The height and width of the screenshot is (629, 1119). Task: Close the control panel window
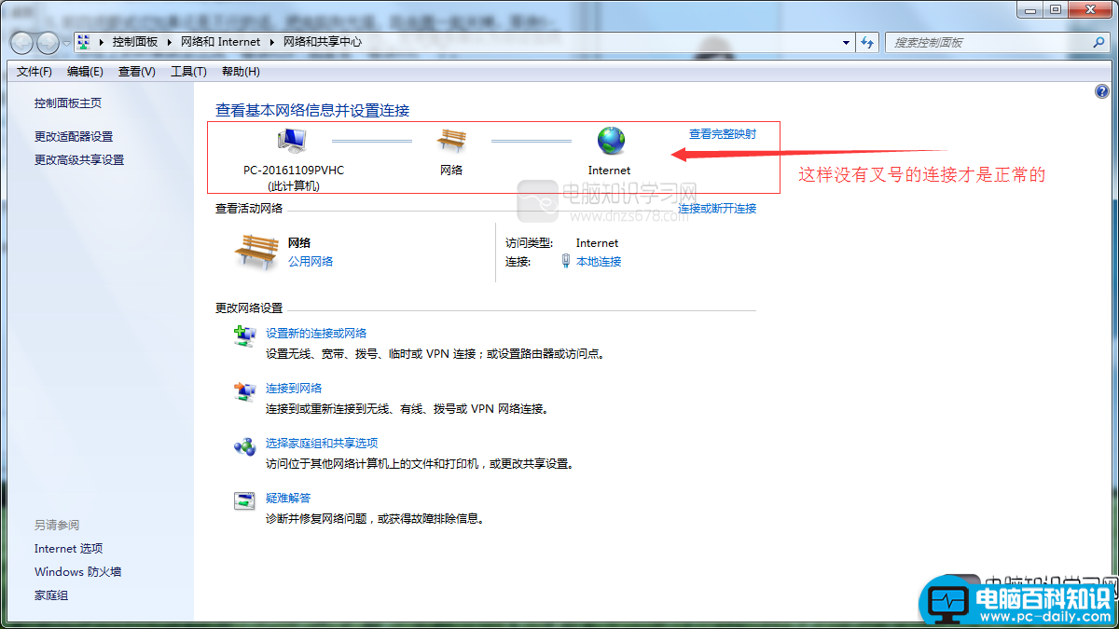pos(1089,9)
